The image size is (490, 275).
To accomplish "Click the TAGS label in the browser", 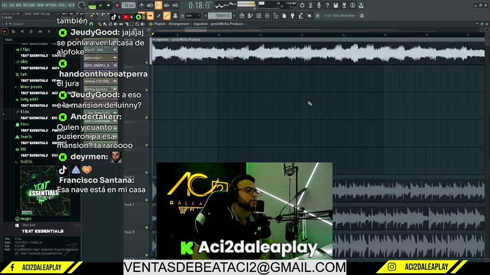I will [8, 40].
